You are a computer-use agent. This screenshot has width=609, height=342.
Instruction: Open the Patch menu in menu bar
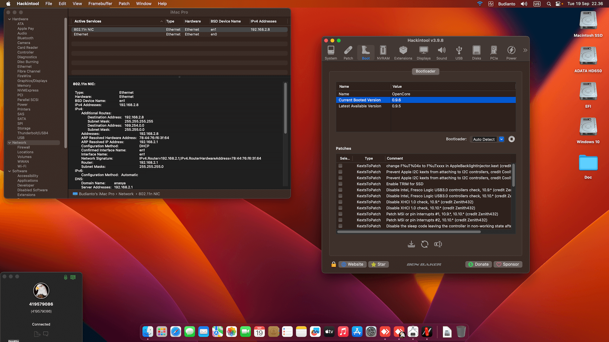click(x=124, y=4)
